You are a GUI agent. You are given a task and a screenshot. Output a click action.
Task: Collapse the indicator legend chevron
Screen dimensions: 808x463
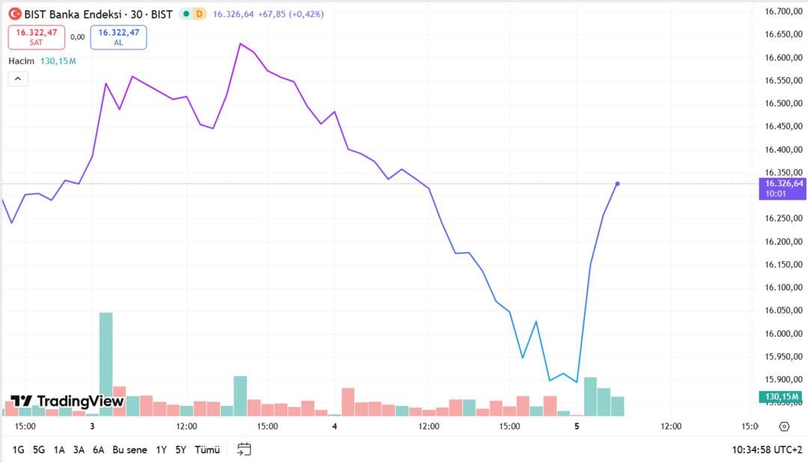(x=18, y=79)
